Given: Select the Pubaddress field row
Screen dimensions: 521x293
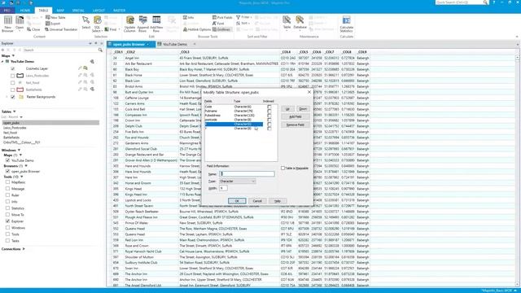Looking at the screenshot, I should point(234,116).
